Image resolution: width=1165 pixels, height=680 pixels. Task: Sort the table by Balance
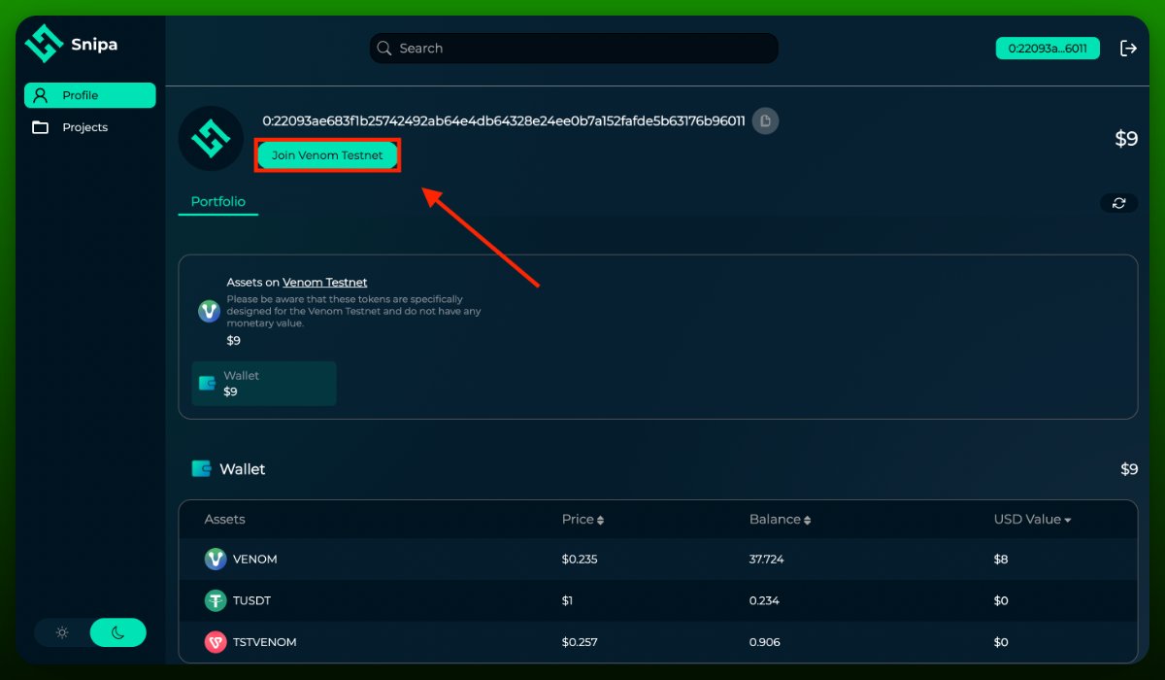coord(780,520)
